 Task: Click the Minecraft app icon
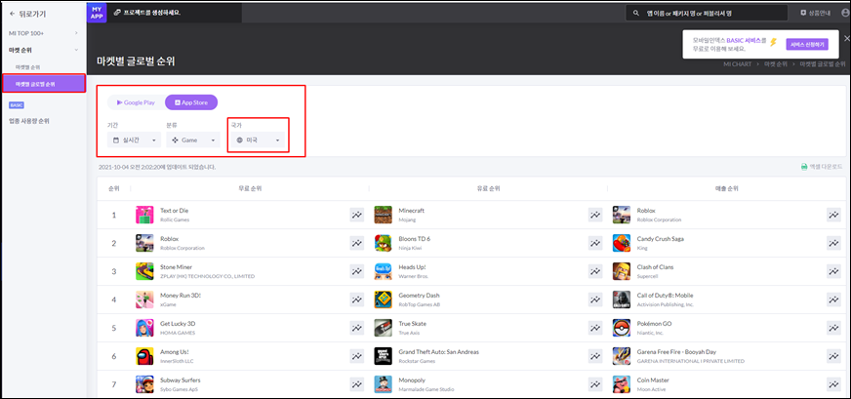[x=384, y=215]
